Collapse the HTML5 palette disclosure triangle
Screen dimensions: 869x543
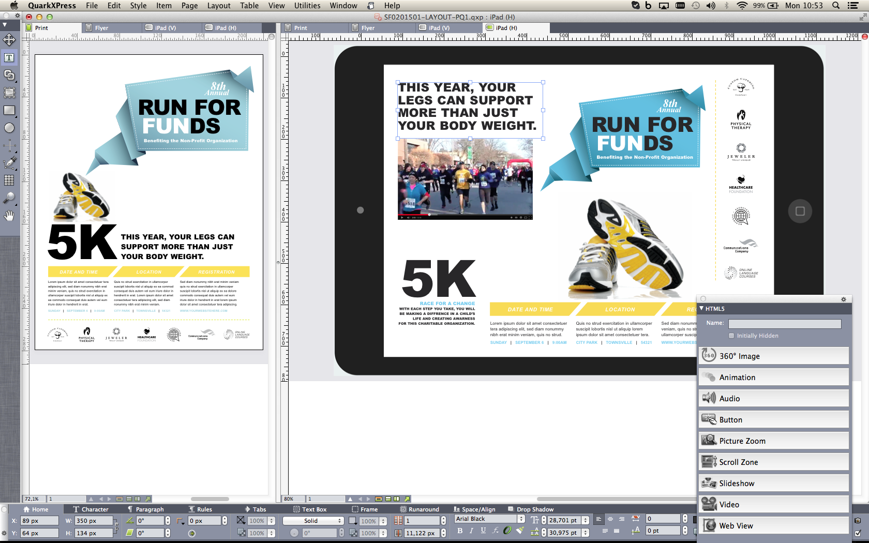(702, 308)
